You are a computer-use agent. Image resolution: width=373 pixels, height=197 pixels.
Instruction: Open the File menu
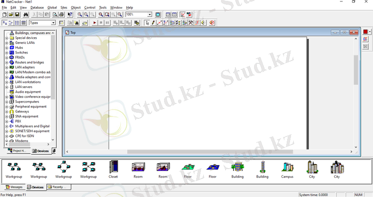(x=4, y=7)
